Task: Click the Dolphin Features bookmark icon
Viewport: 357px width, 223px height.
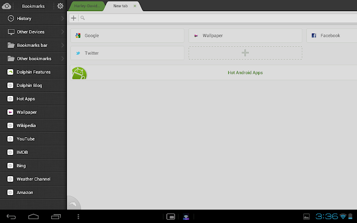Action: pyautogui.click(x=10, y=72)
